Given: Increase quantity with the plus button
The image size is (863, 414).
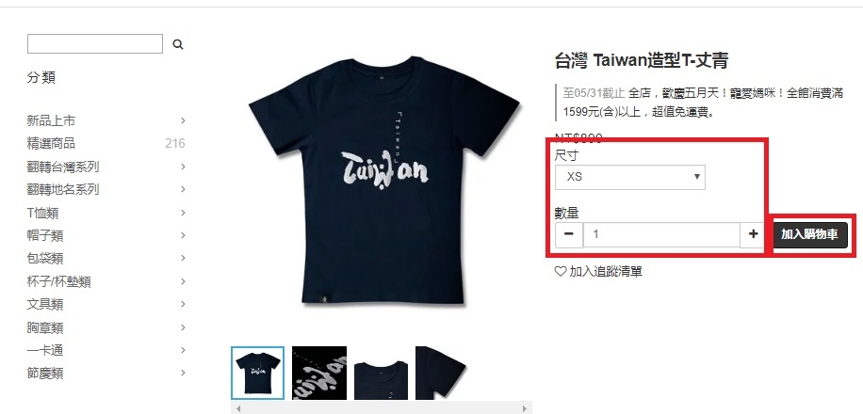Looking at the screenshot, I should 754,234.
